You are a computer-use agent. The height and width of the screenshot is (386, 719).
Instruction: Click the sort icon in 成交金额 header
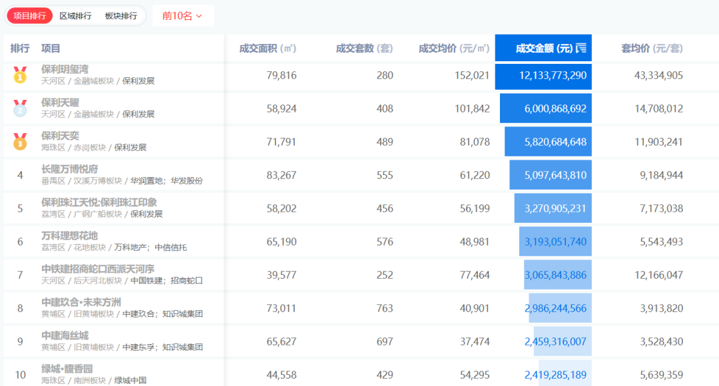click(581, 48)
